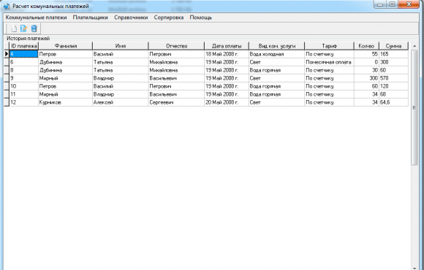Open the Помощь menu
424x270 pixels.
click(200, 18)
